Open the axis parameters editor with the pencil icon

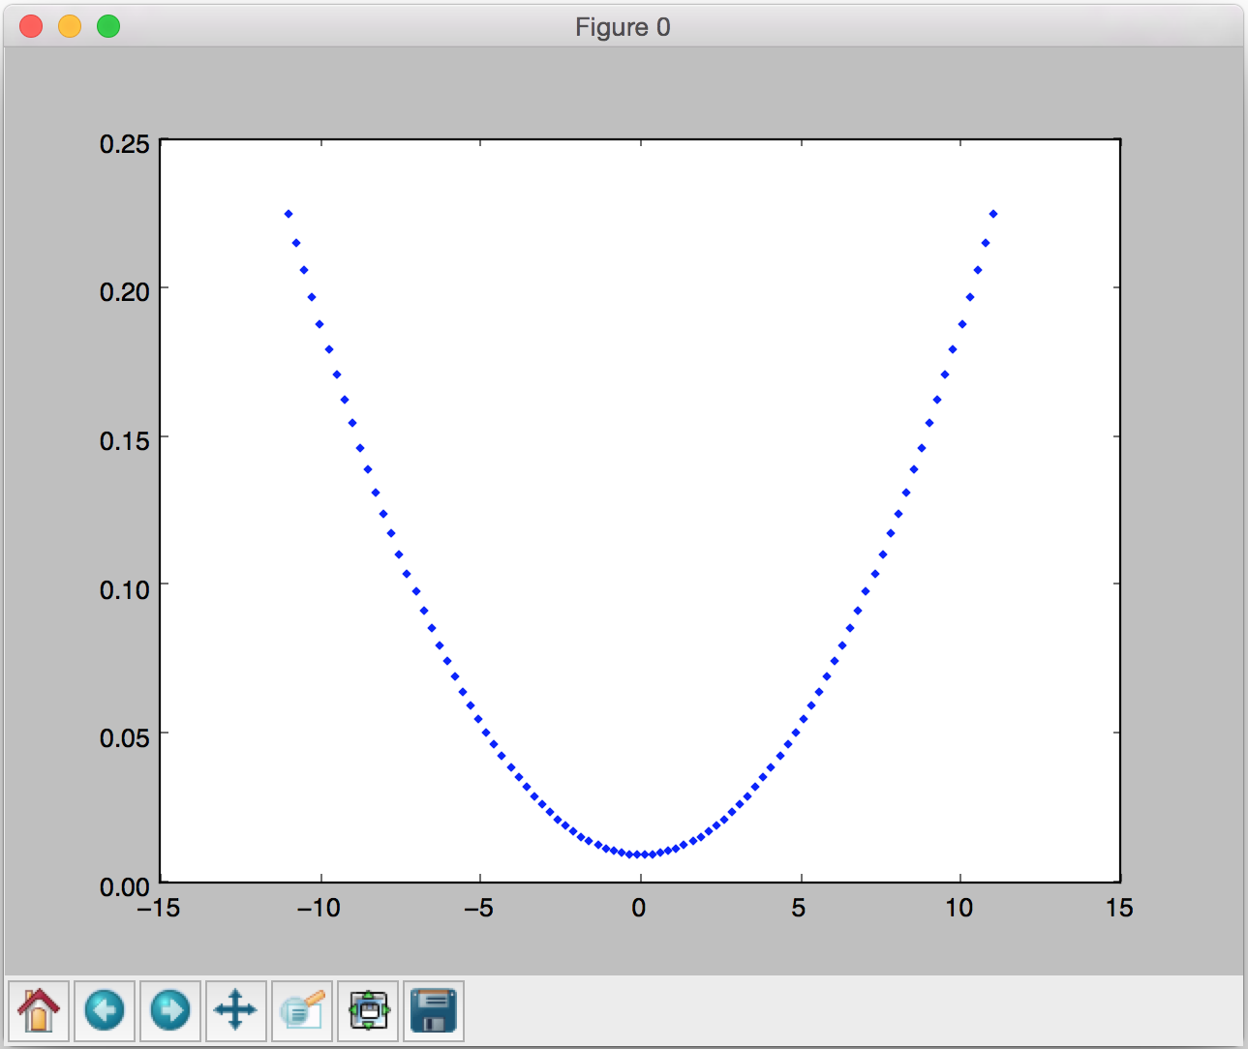tap(302, 1011)
